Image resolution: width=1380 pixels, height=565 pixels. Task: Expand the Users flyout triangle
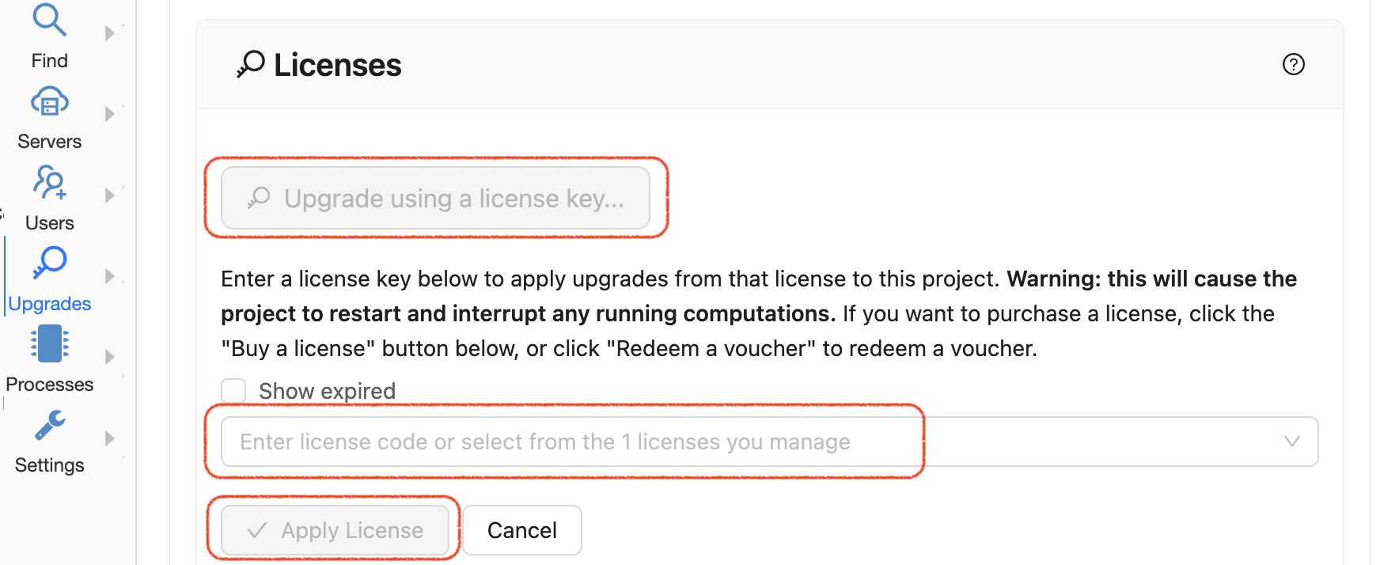pyautogui.click(x=110, y=195)
